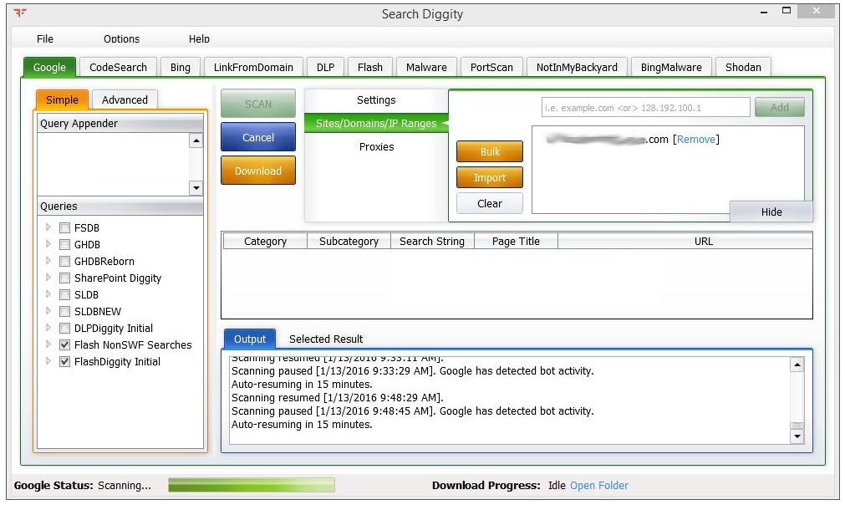Switch to the CodeSearch tab
The image size is (845, 505).
pos(118,68)
